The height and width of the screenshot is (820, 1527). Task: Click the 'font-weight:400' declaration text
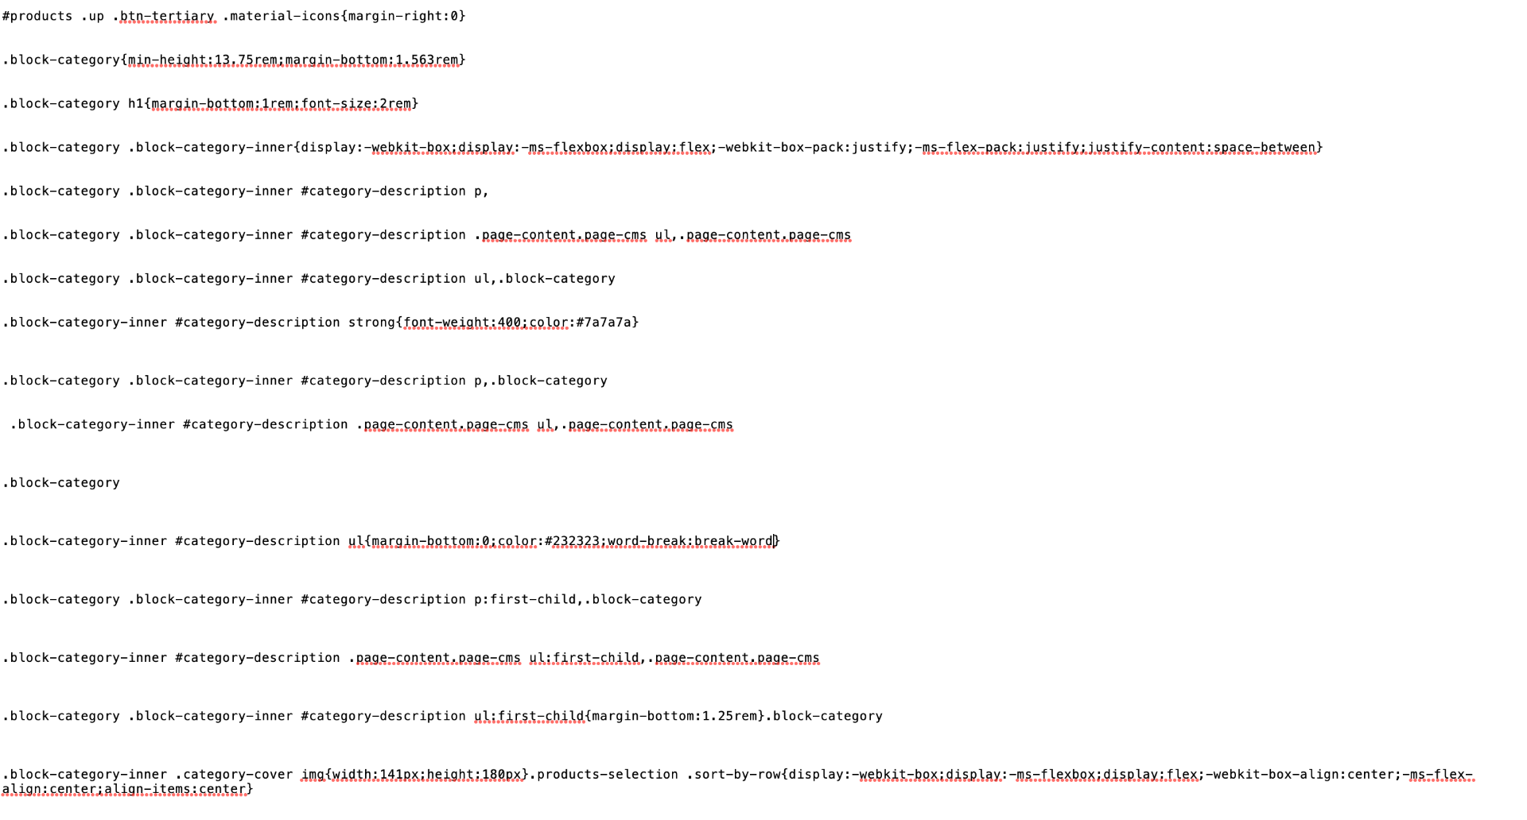(x=462, y=322)
